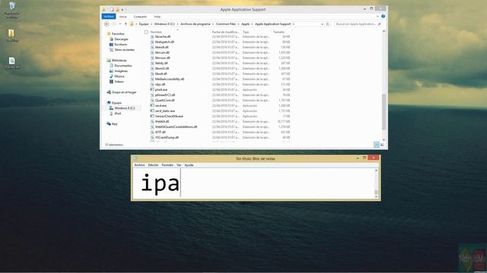Open the Inicio ribbon tab

[x=123, y=17]
